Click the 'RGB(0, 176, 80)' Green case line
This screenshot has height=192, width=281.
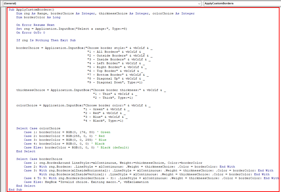(67, 132)
